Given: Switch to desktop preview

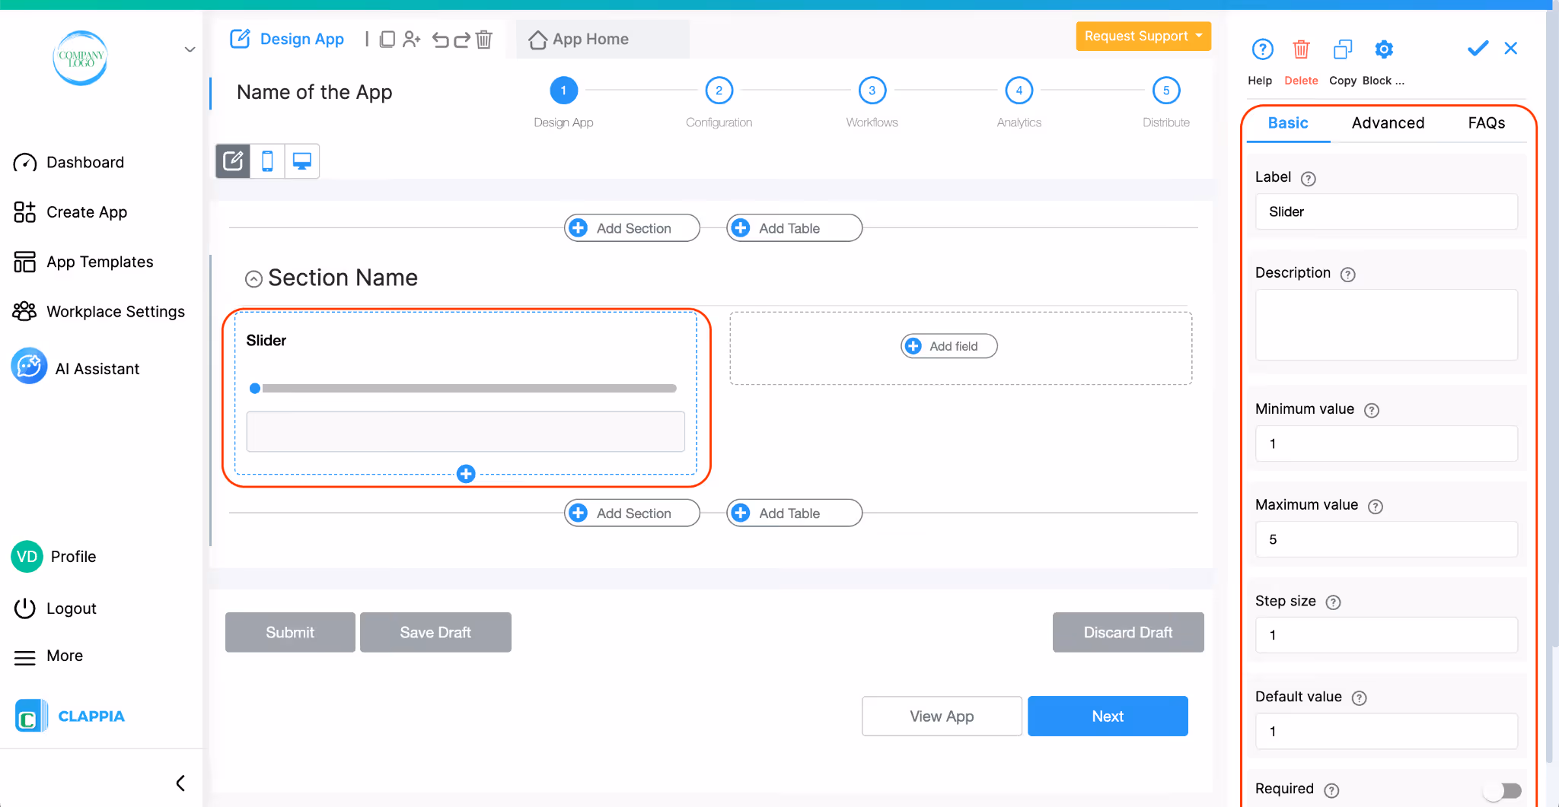Looking at the screenshot, I should pos(302,161).
